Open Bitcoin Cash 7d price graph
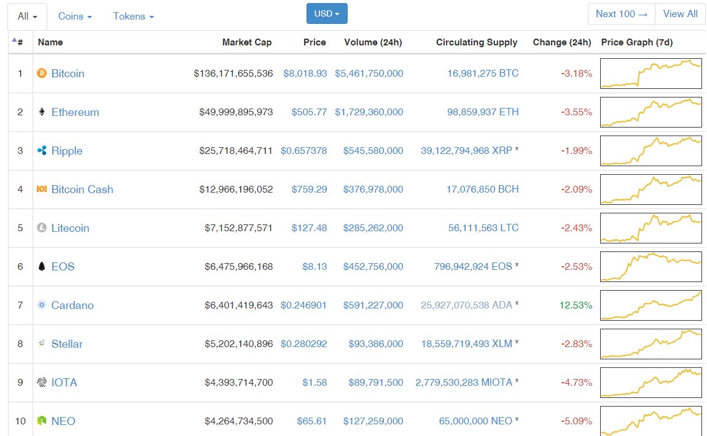The height and width of the screenshot is (436, 707). click(x=650, y=189)
